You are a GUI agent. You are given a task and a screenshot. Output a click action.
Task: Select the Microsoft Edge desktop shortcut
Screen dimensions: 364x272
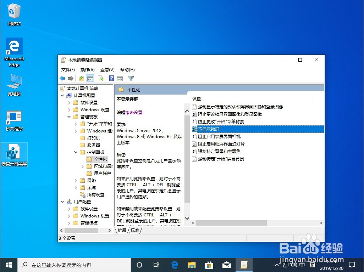pos(14,52)
